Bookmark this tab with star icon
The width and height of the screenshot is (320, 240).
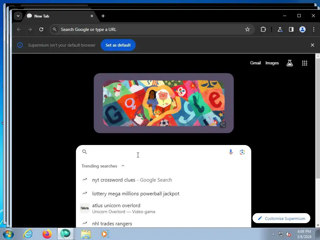pos(247,29)
